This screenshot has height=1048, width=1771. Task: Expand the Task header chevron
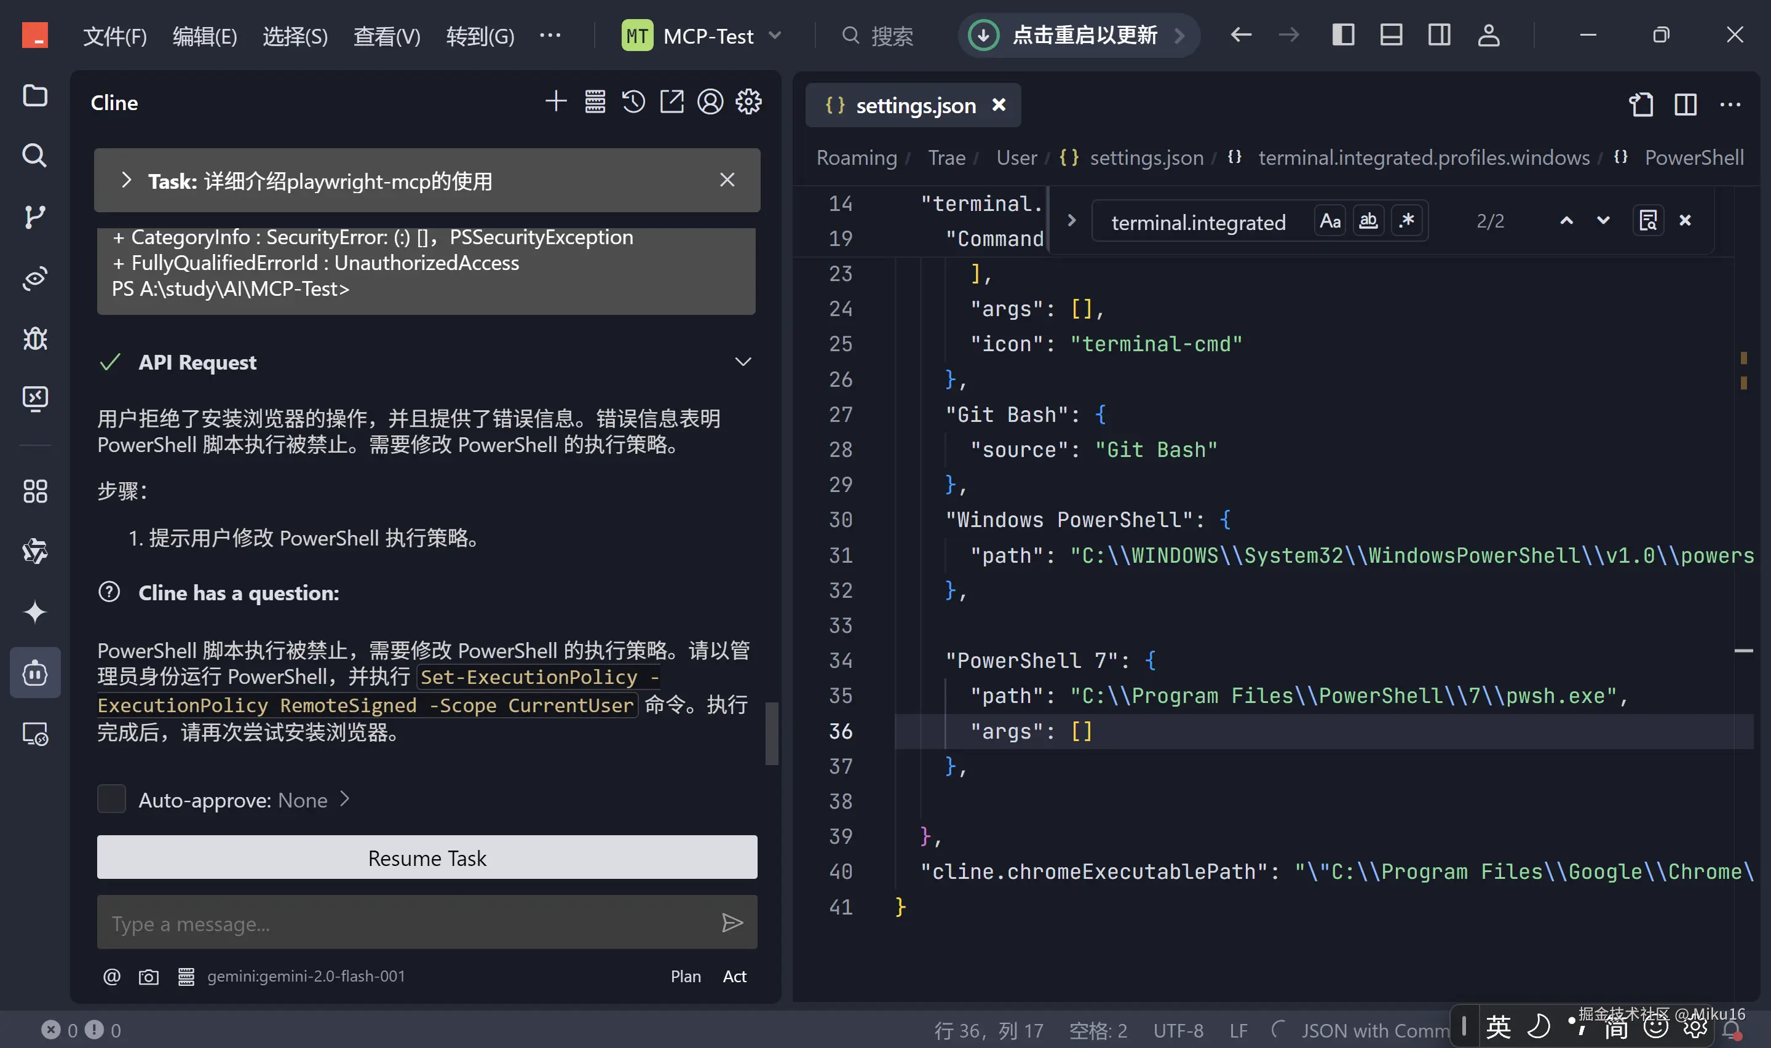pos(126,181)
